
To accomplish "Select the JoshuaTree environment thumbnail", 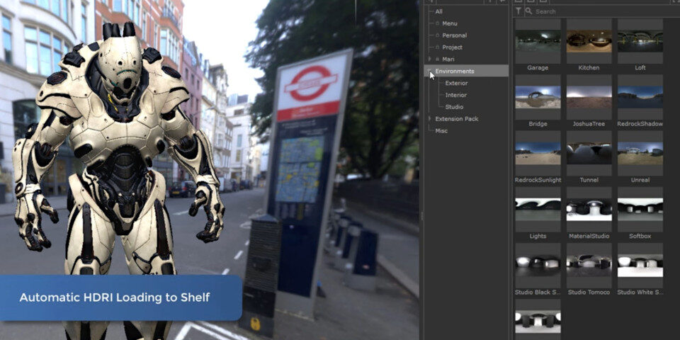I will click(x=589, y=97).
